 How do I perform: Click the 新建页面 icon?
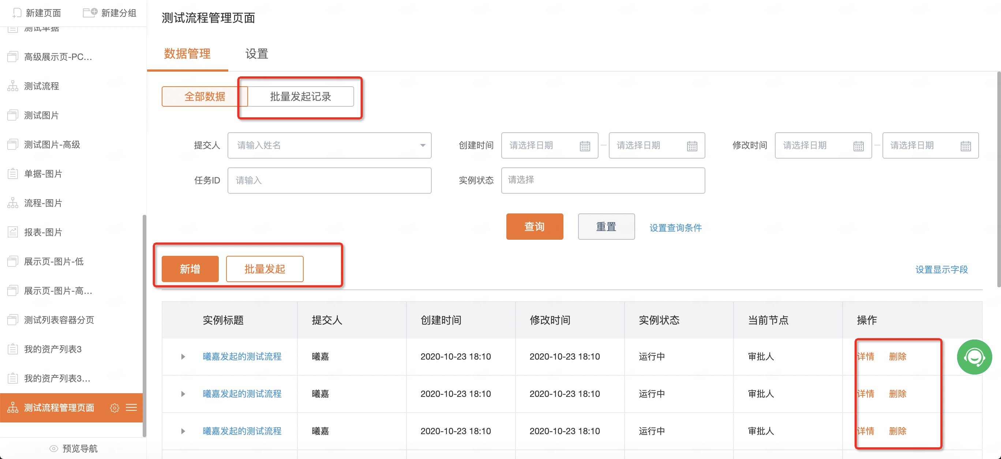click(x=17, y=13)
